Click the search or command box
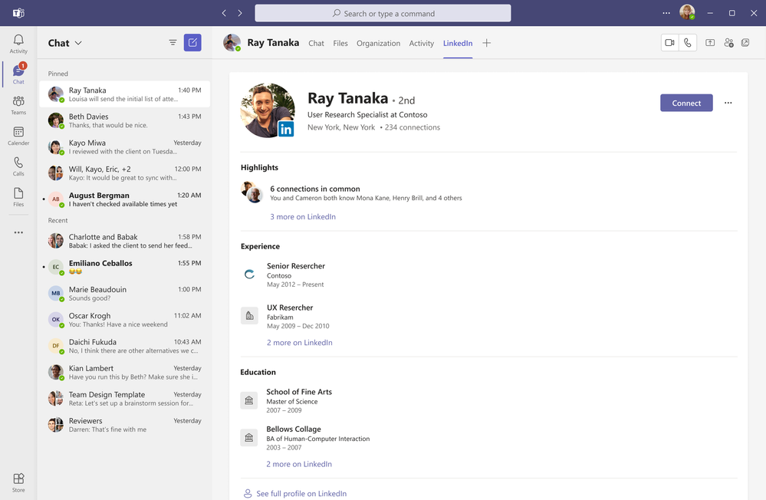The image size is (766, 500). tap(383, 13)
